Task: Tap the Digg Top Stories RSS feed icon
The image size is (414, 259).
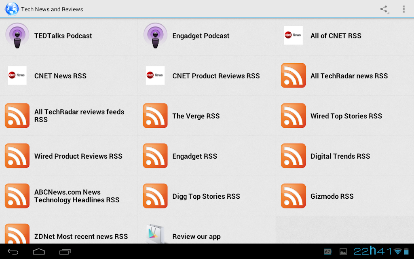Action: [155, 196]
